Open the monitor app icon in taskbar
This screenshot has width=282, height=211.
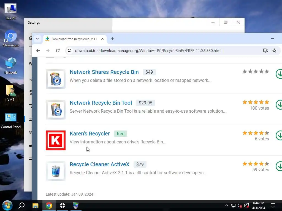[x=75, y=206]
